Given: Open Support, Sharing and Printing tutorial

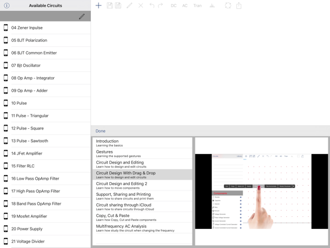Looking at the screenshot, I should [142, 196].
